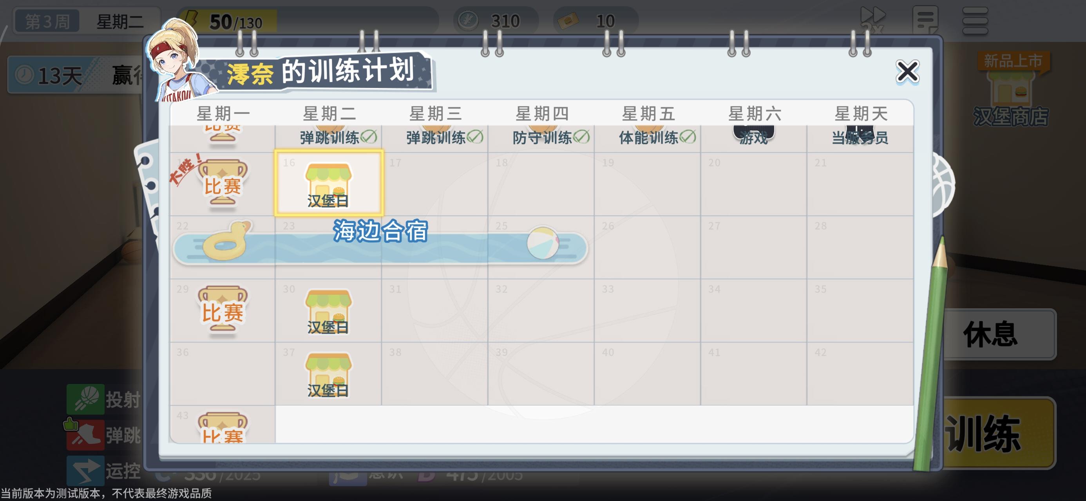Click the 星期六 column header

[x=754, y=114]
